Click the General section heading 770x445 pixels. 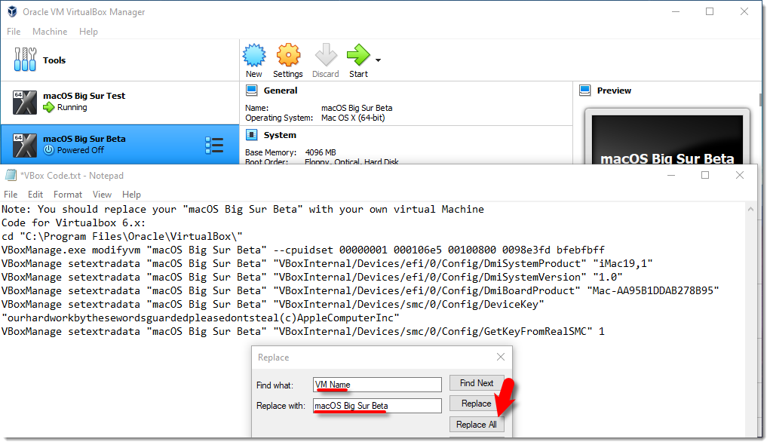(x=281, y=91)
